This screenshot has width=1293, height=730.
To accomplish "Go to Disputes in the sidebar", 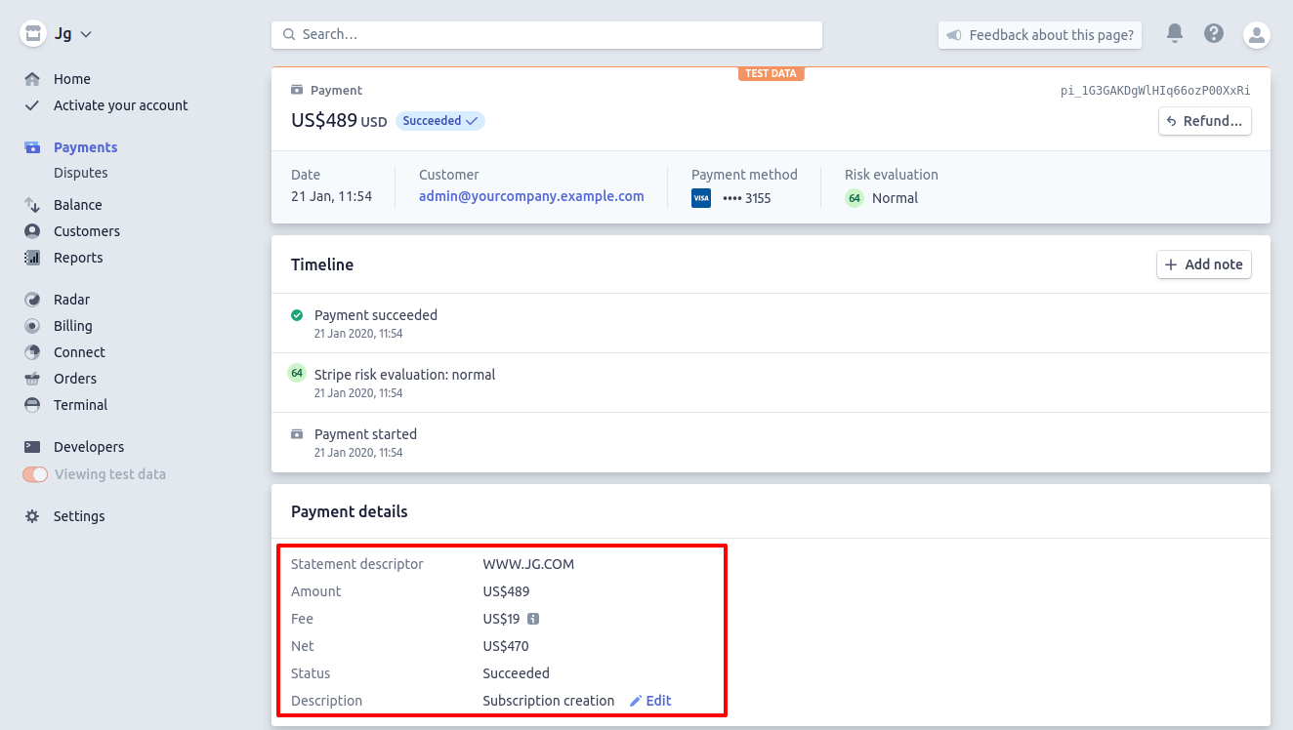I will tap(80, 173).
